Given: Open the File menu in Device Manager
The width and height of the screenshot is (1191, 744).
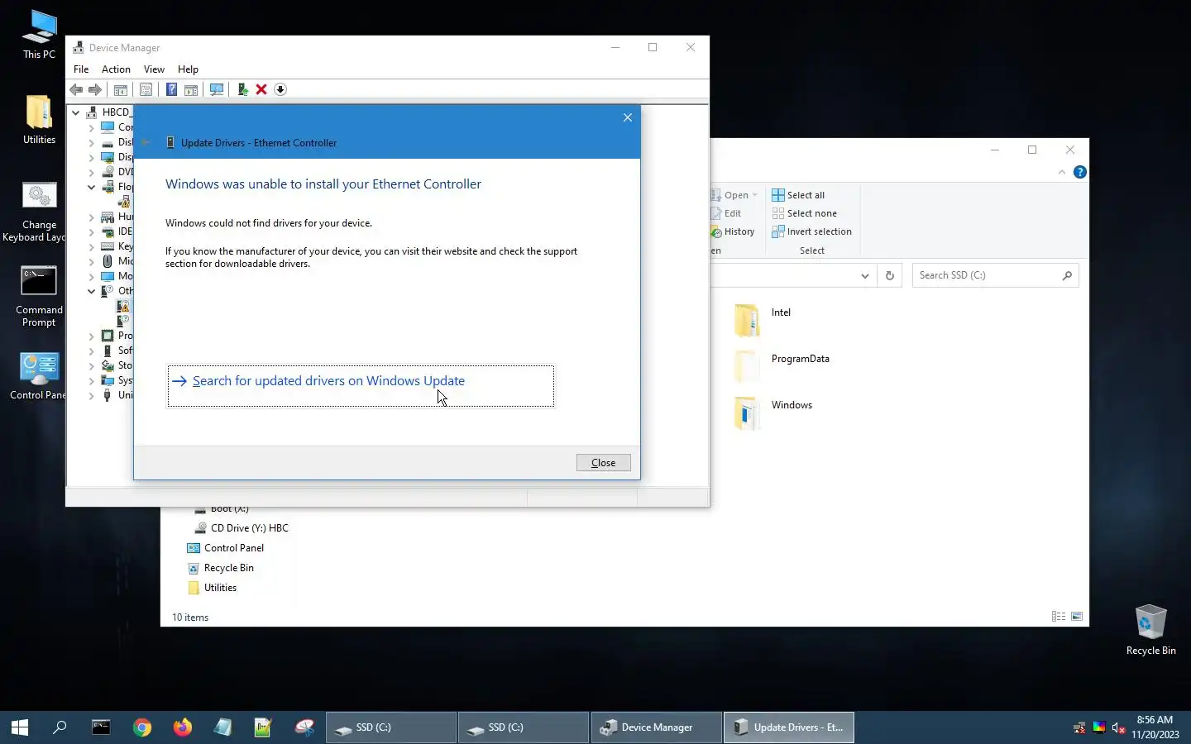Looking at the screenshot, I should point(81,69).
